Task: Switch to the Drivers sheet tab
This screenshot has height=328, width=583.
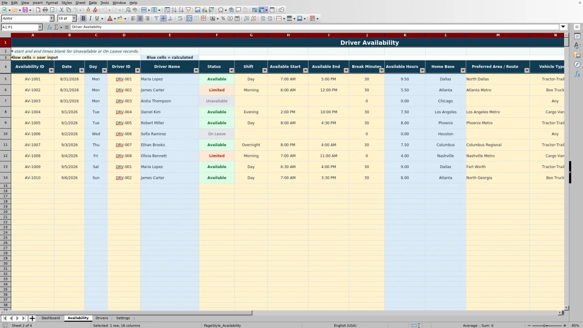Action: tap(102, 318)
